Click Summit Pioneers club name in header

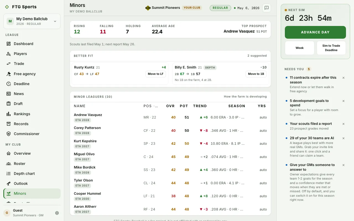click(166, 8)
